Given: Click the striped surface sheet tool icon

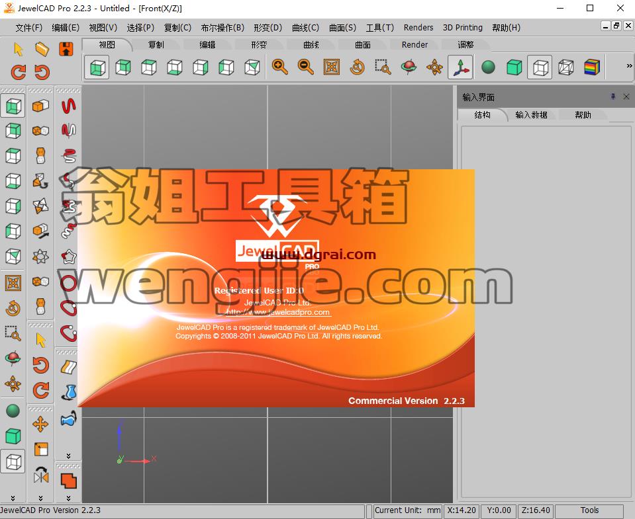Looking at the screenshot, I should (x=68, y=367).
